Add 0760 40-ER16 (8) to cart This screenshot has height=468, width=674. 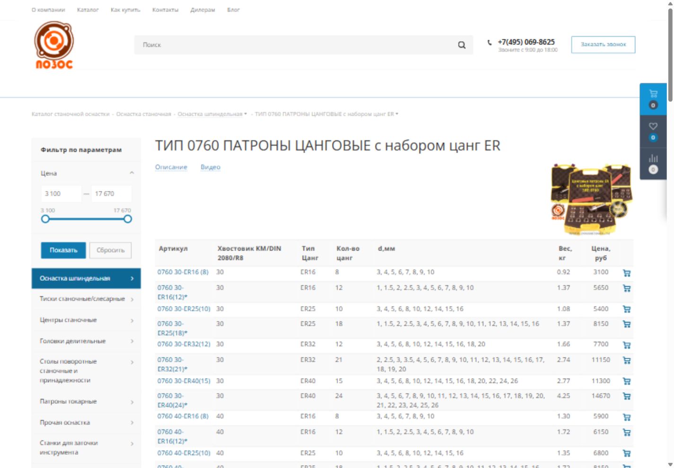627,417
